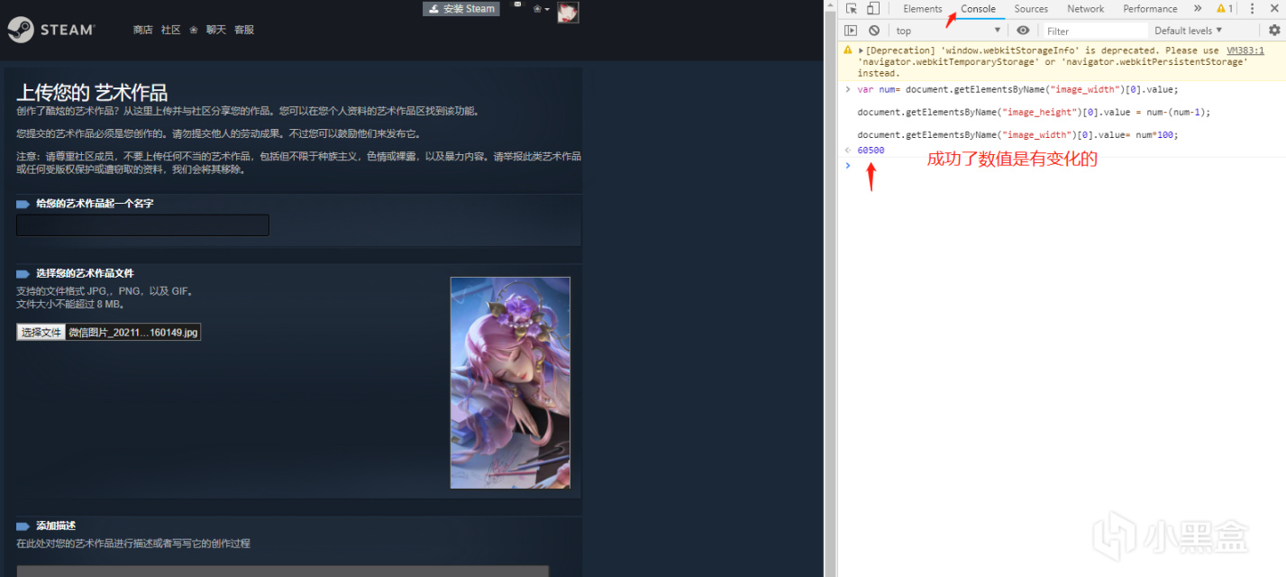The image size is (1286, 577).
Task: Open the notifications envelope icon
Action: (x=517, y=5)
